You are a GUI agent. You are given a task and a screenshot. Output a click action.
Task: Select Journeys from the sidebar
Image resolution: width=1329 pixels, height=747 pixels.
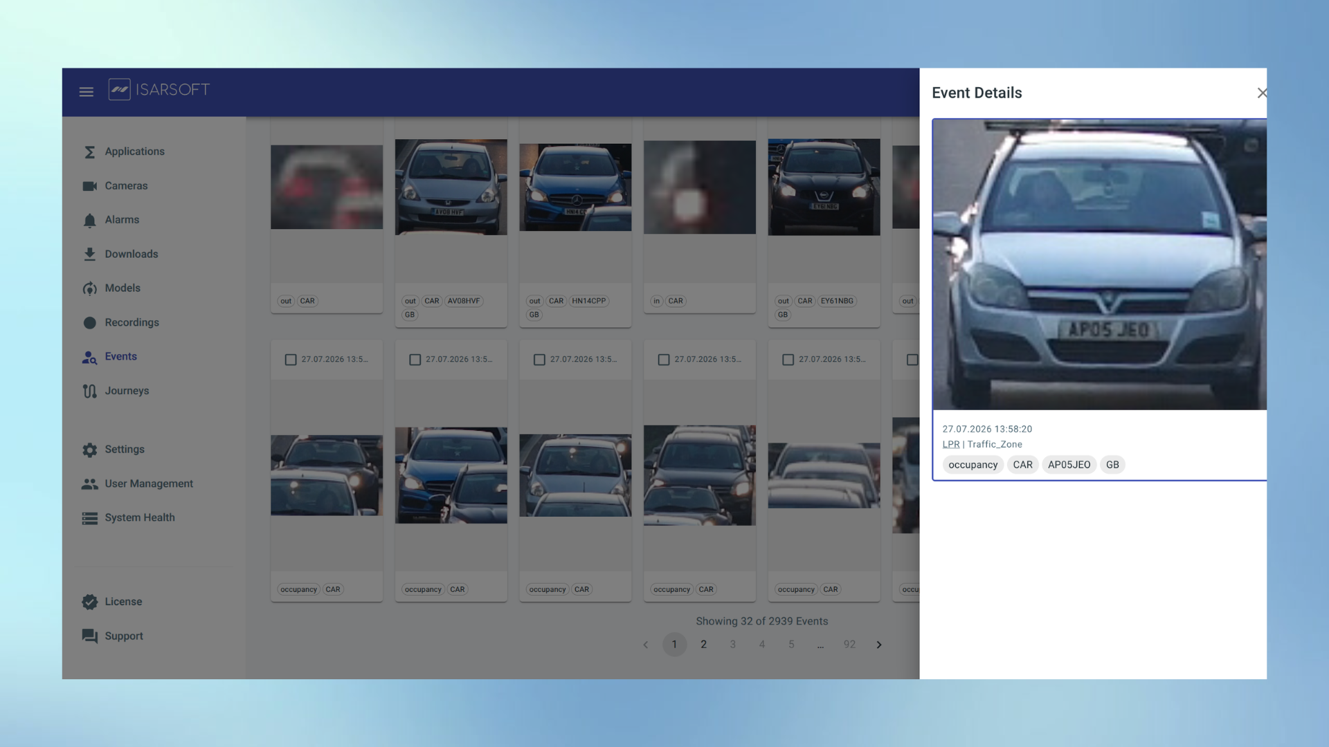point(127,391)
